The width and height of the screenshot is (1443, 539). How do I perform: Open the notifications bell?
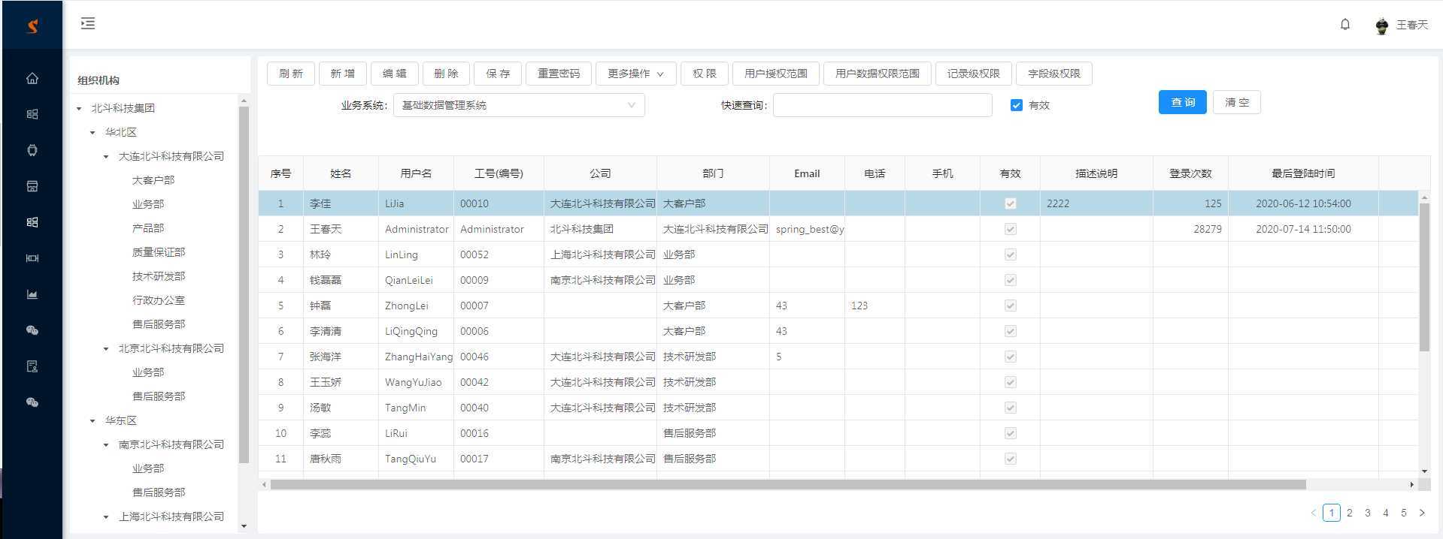(1344, 25)
